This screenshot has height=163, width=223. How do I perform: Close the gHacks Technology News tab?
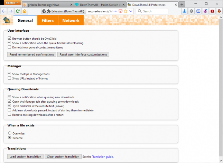(x=71, y=5)
